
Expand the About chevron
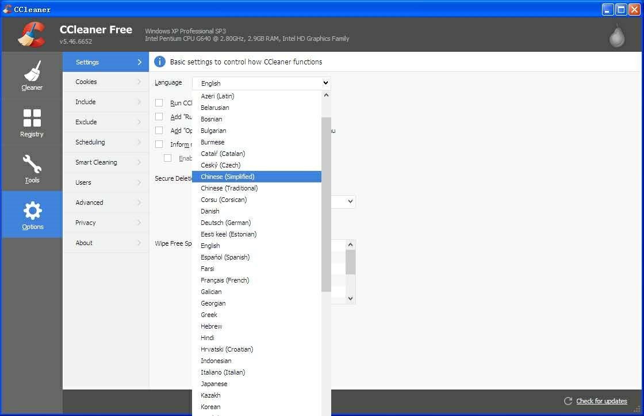click(x=139, y=243)
